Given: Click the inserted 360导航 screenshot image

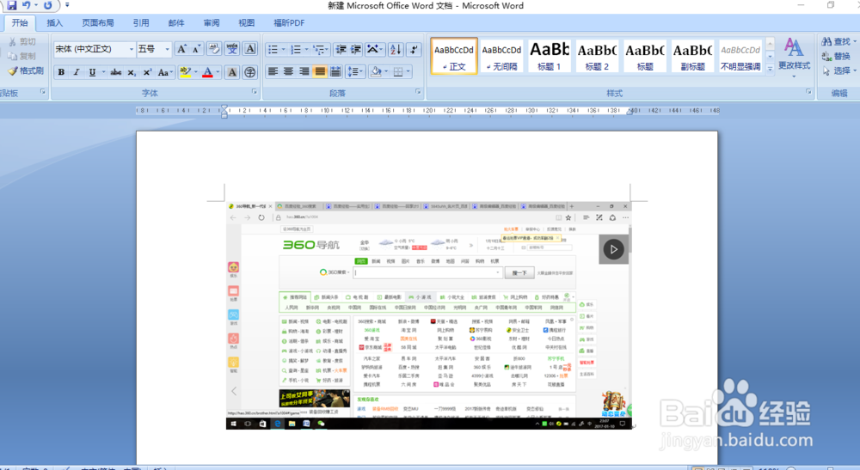Looking at the screenshot, I should (429, 315).
